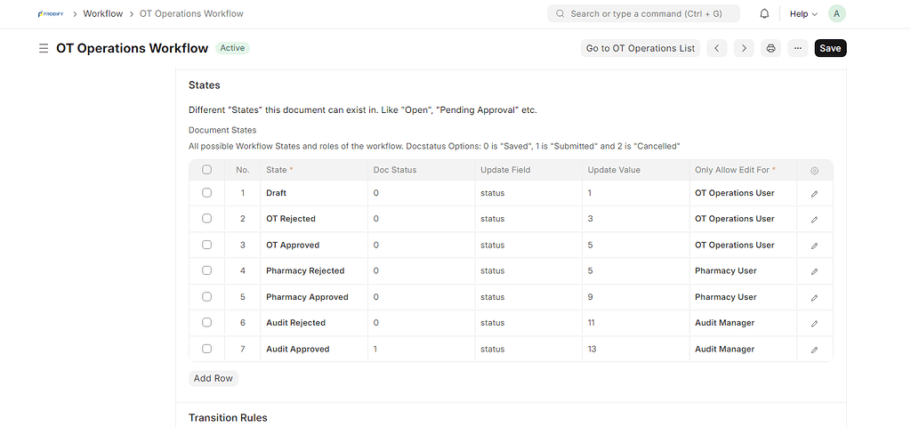Image resolution: width=911 pixels, height=427 pixels.
Task: Go to Workflow breadcrumb
Action: point(103,14)
